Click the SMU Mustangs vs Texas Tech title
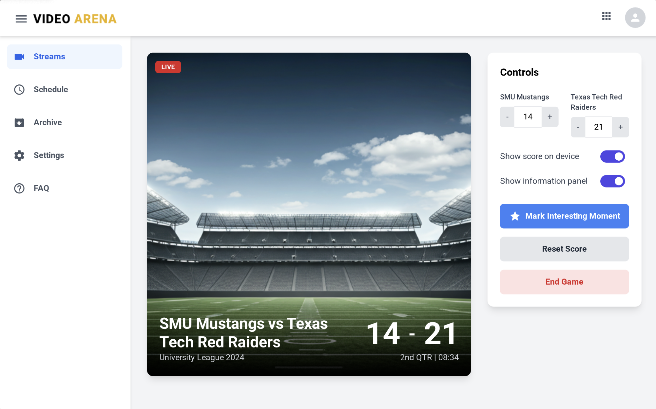 coord(243,333)
